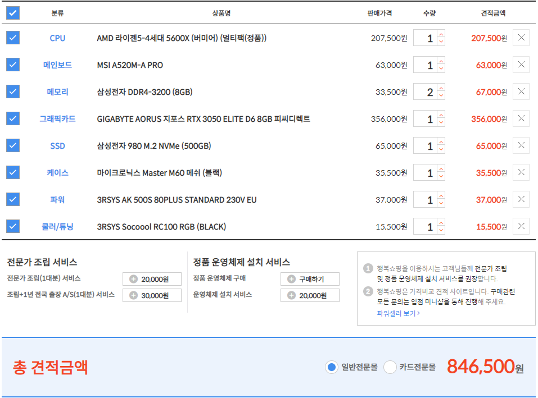Open the 메인보드 category link
This screenshot has width=538, height=398.
pyautogui.click(x=57, y=65)
